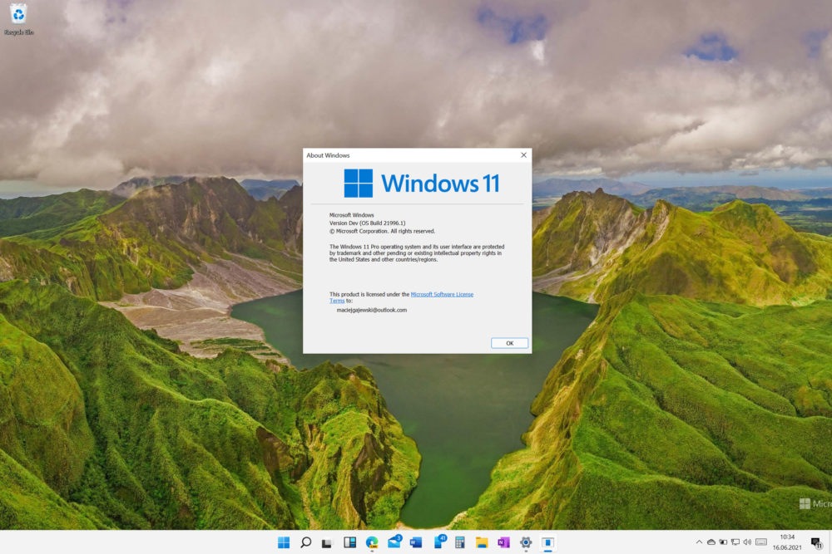The image size is (832, 554).
Task: Close the About Windows dialog
Action: tap(523, 155)
